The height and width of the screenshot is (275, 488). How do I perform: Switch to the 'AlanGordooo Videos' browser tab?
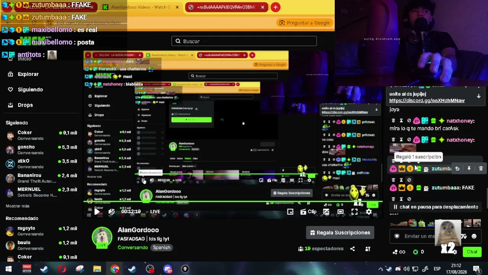point(141,7)
